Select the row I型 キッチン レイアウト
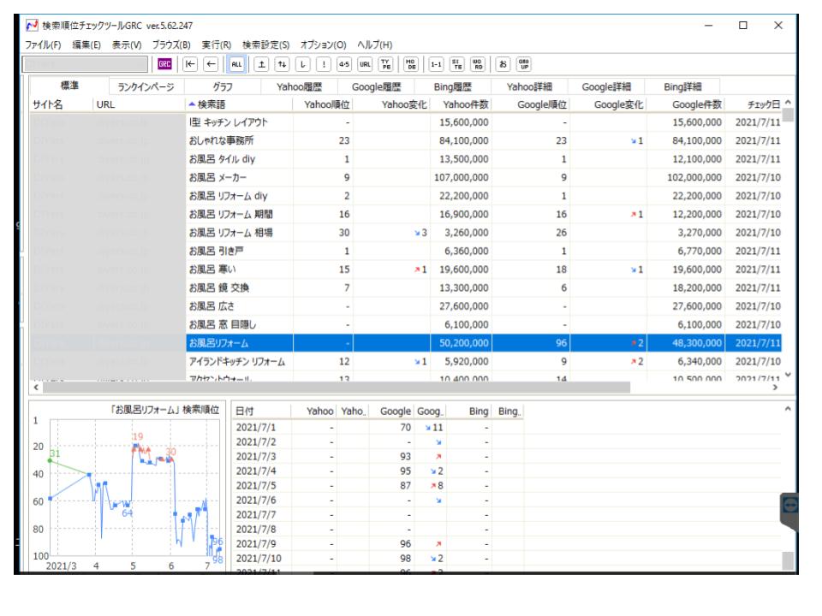The image size is (822, 616). [x=405, y=122]
